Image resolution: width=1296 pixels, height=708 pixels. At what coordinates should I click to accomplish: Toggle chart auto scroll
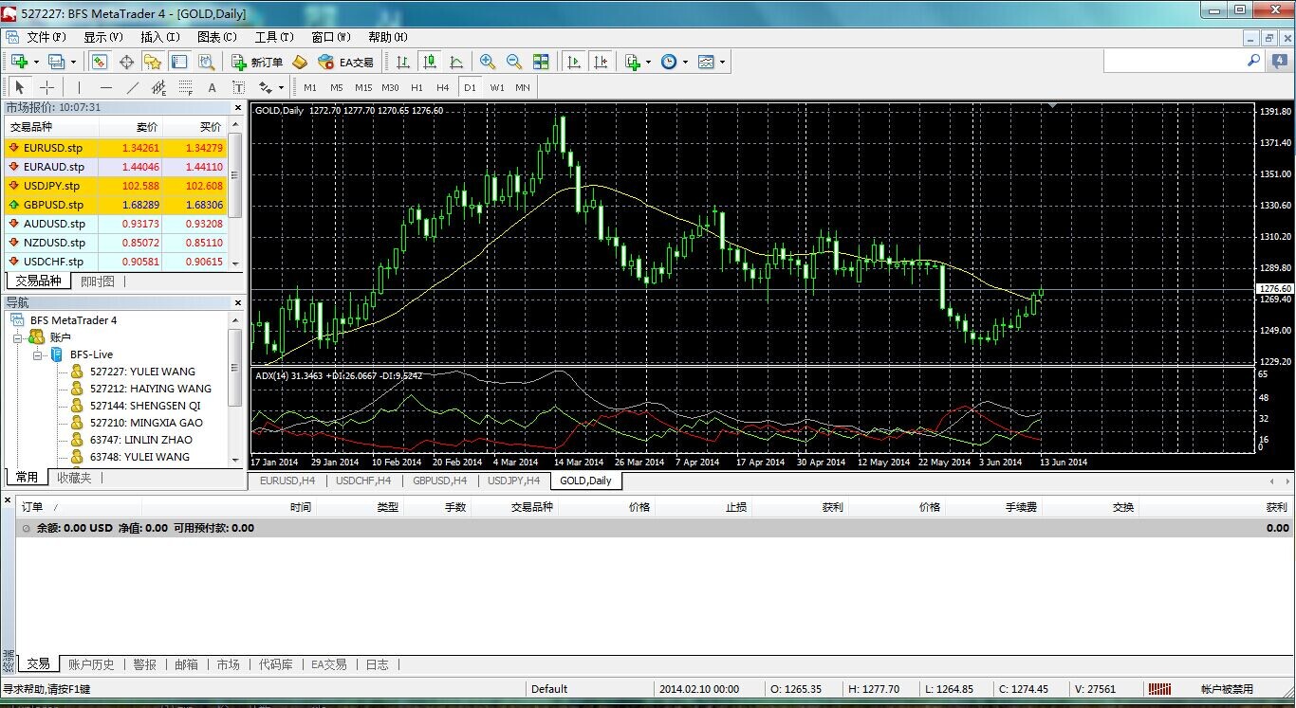click(x=573, y=62)
